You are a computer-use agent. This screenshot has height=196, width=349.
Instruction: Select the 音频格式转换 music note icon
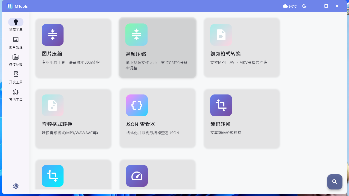click(x=52, y=105)
